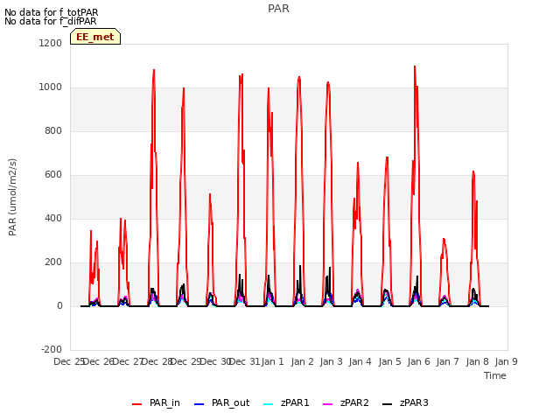The image size is (560, 420).
Task: Click the black zPAR3 legend swatch
Action: click(x=387, y=404)
